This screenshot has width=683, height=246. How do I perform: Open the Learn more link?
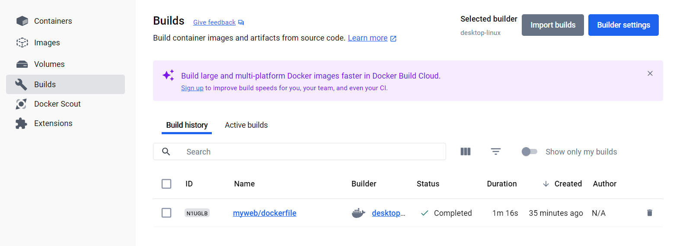pyautogui.click(x=367, y=38)
